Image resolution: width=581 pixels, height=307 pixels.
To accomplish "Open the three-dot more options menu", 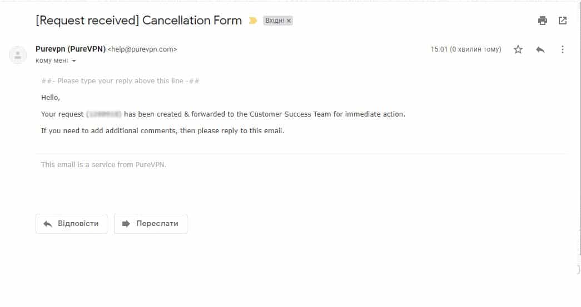I will [563, 49].
